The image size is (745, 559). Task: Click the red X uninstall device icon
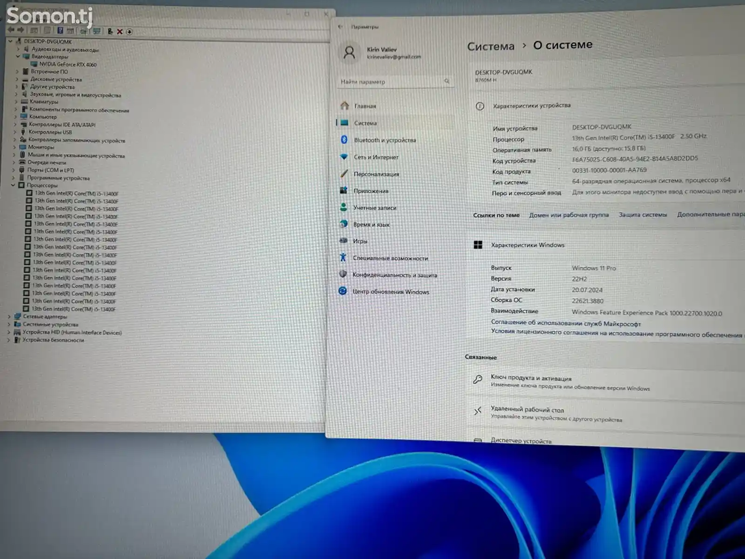[120, 32]
